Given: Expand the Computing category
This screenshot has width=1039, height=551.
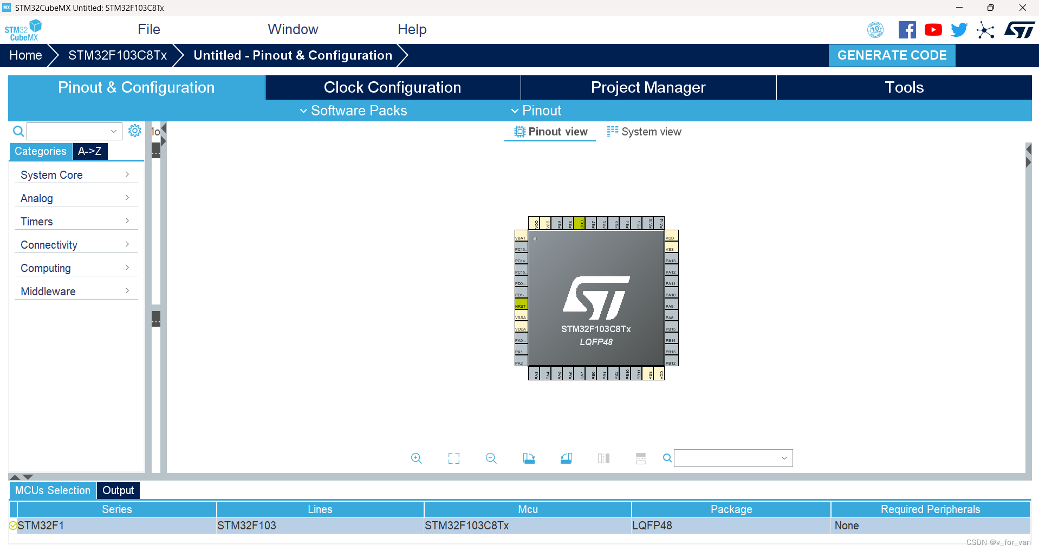Looking at the screenshot, I should [76, 268].
